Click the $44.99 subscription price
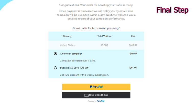Viewport: 196px width, 103px height. [133, 68]
